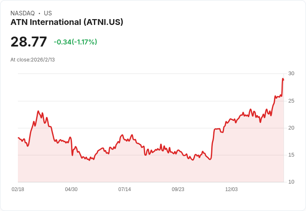
Task: Select the 12/03 date axis label
Action: click(231, 189)
